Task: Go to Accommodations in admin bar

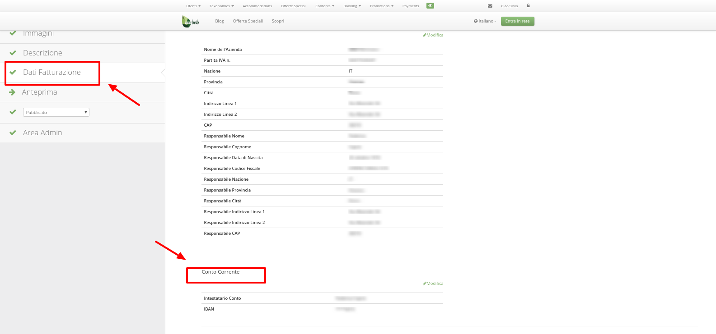Action: point(257,6)
